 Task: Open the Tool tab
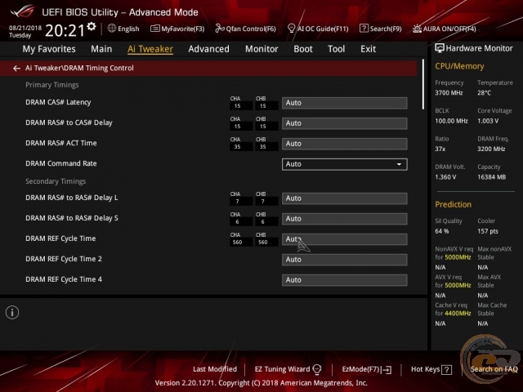click(x=336, y=49)
